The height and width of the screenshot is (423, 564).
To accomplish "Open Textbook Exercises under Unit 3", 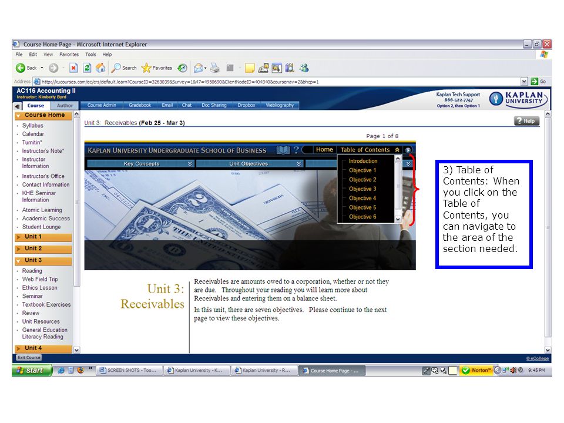I will 46,304.
